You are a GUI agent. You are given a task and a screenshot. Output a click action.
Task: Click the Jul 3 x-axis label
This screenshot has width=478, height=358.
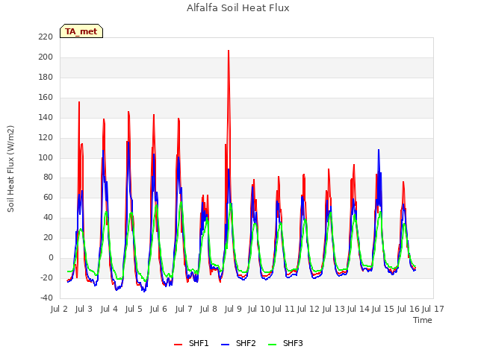coord(84,309)
